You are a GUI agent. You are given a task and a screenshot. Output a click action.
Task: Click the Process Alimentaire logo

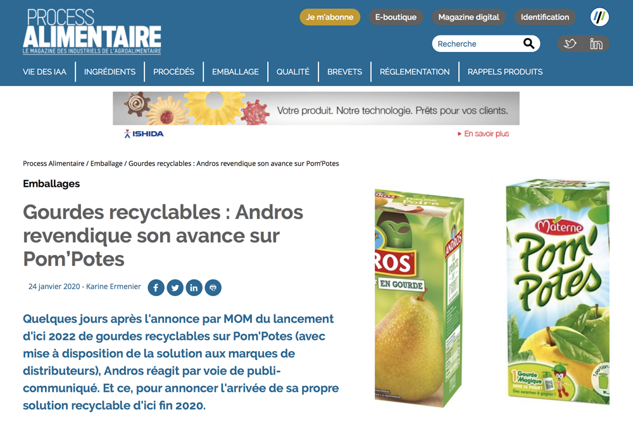pos(92,32)
